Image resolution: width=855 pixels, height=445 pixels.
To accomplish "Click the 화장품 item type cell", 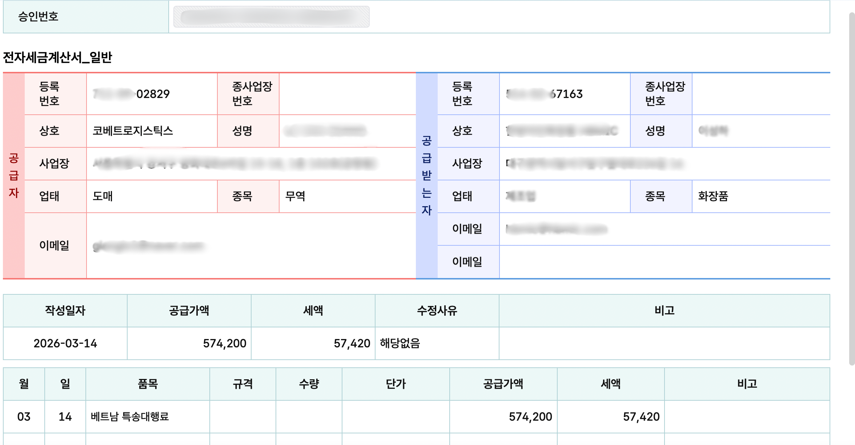I will click(713, 196).
